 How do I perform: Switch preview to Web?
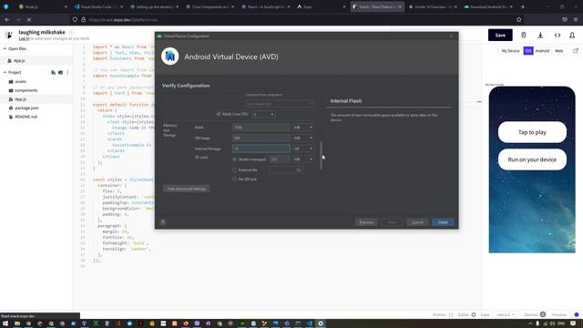pos(558,51)
